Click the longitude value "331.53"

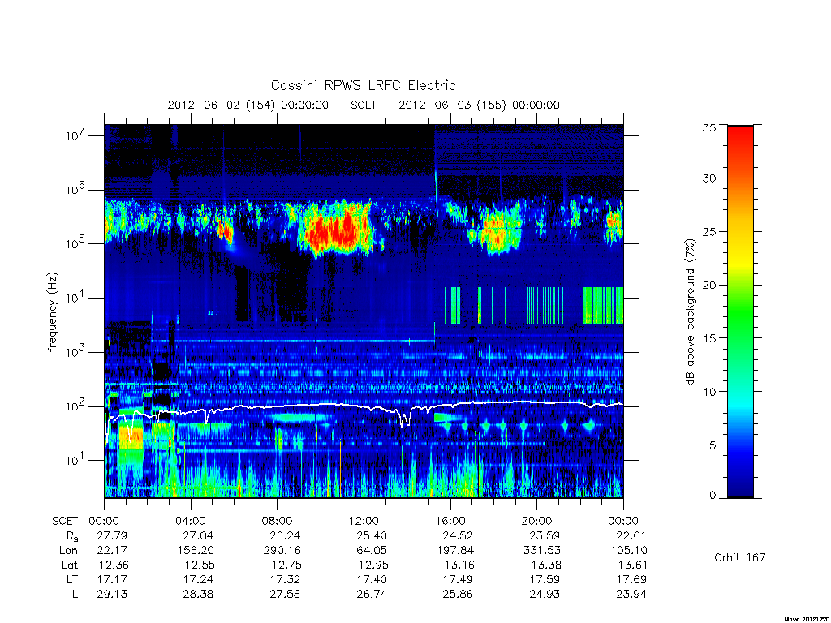(x=541, y=551)
